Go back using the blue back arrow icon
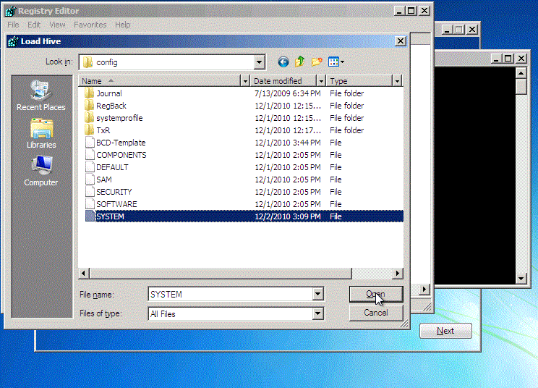This screenshot has width=538, height=388. [283, 62]
